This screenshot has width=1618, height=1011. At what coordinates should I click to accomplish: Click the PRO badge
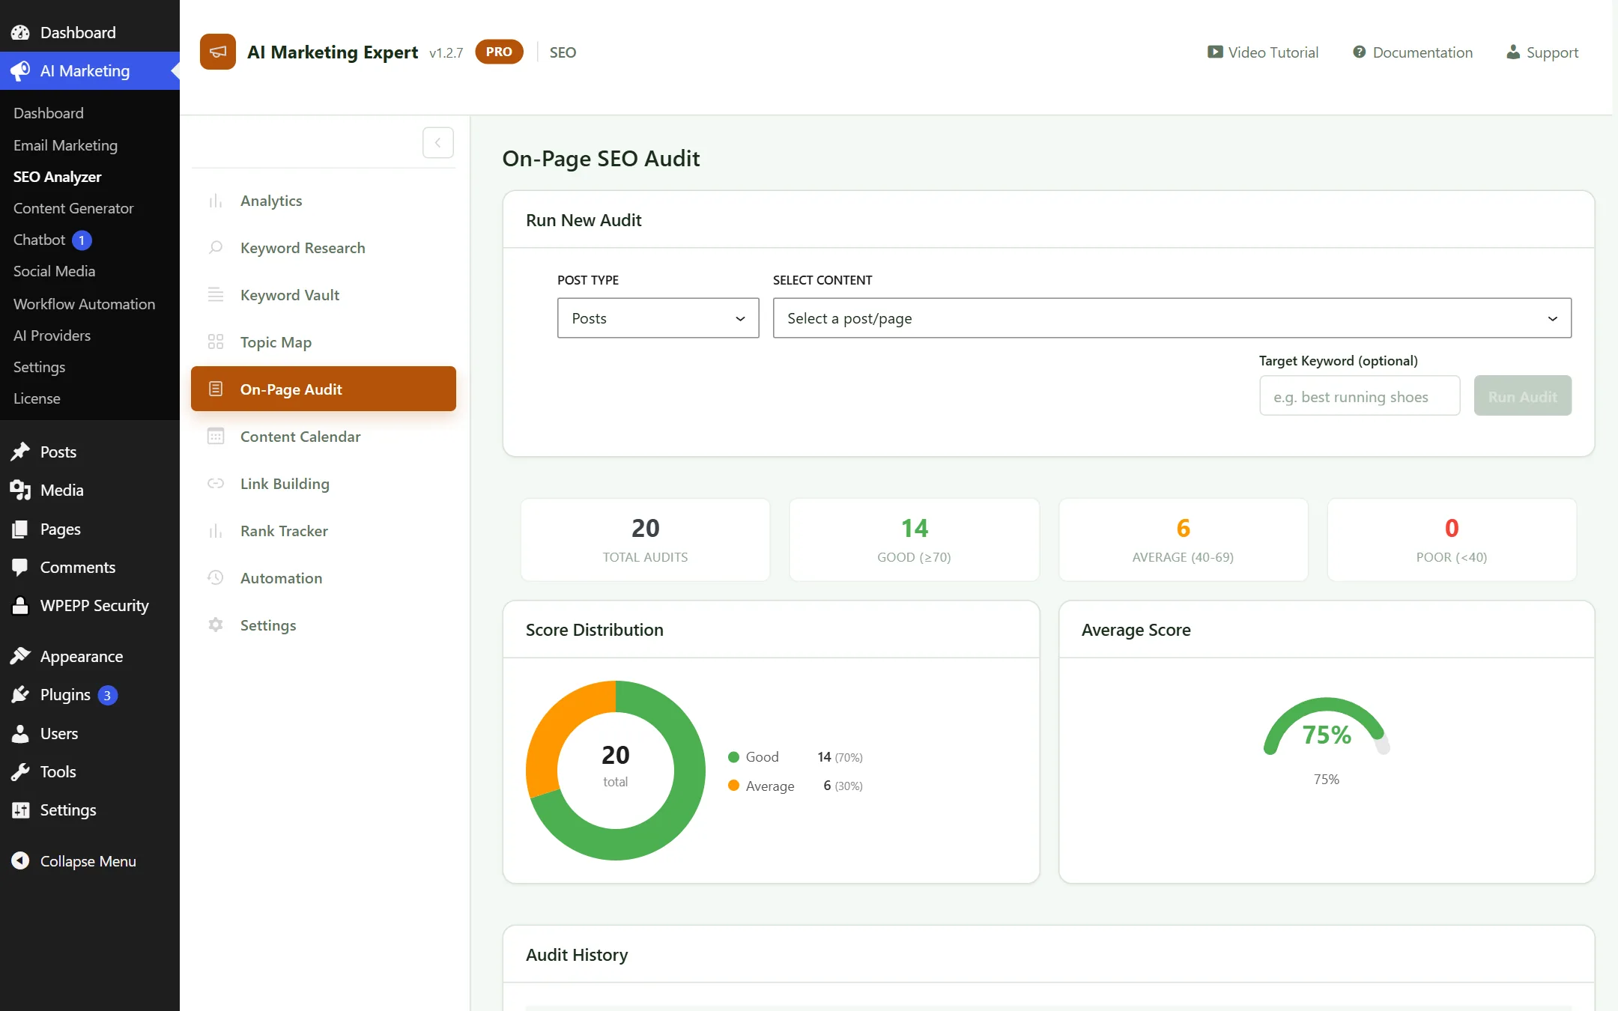499,52
